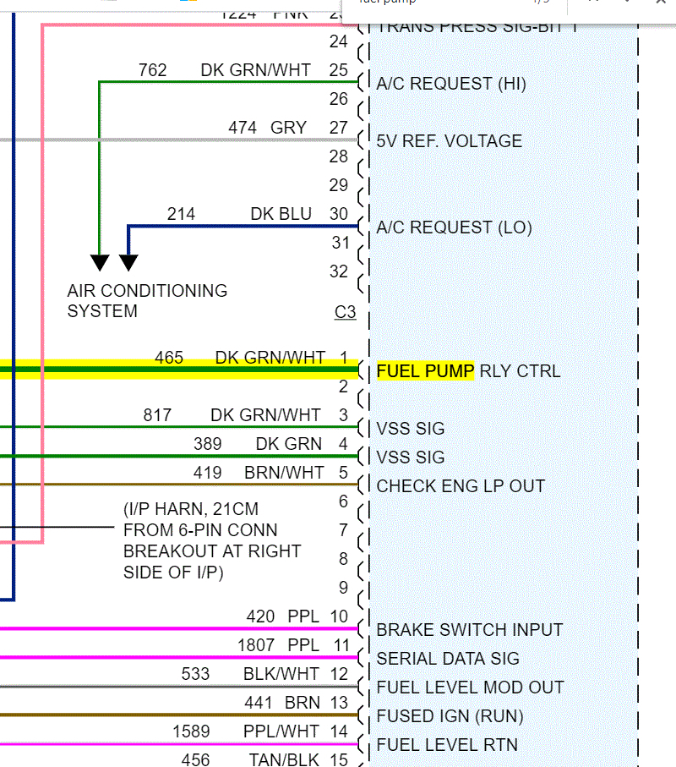The height and width of the screenshot is (767, 676).
Task: Click circuit number "419"
Action: point(208,473)
